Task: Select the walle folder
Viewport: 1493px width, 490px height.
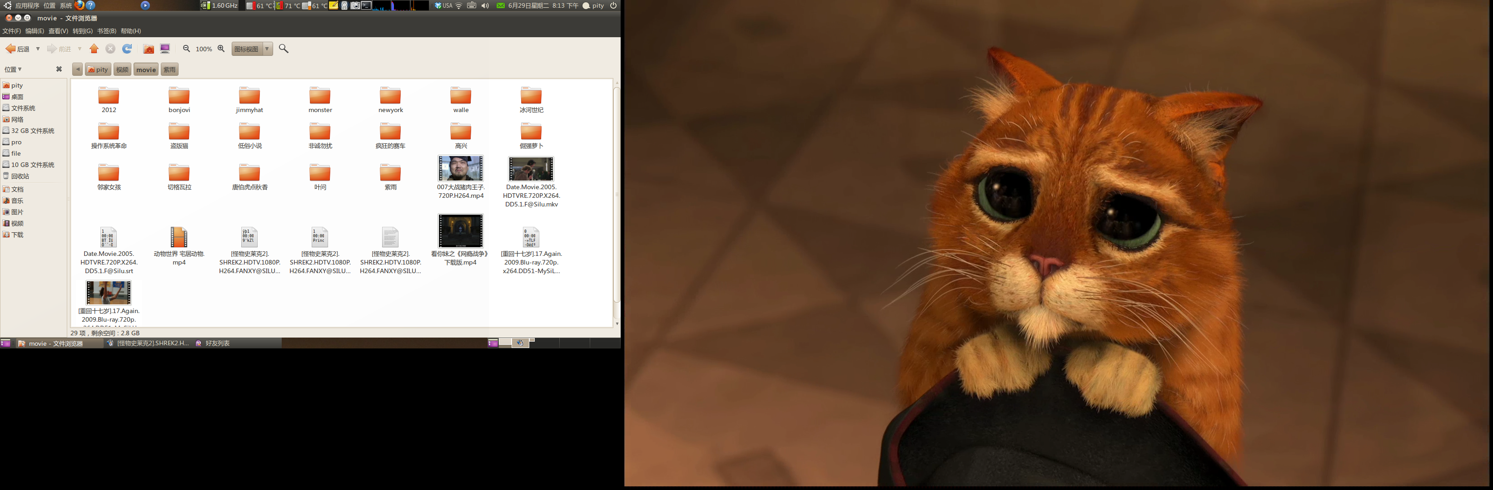Action: point(461,99)
